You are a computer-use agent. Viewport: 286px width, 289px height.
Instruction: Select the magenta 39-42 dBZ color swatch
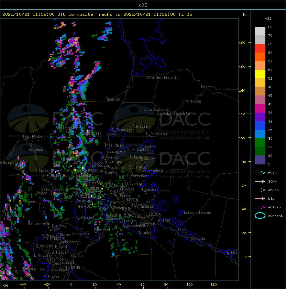(x=260, y=108)
